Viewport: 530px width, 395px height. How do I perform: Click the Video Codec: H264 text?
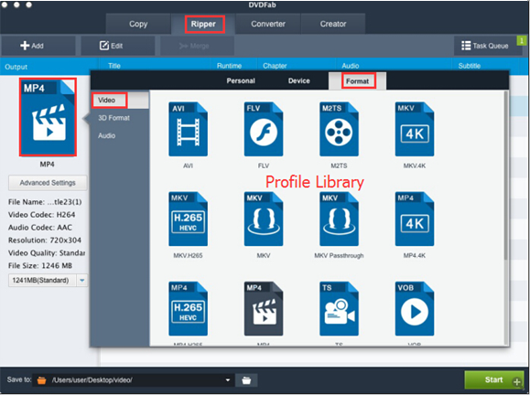tap(41, 215)
